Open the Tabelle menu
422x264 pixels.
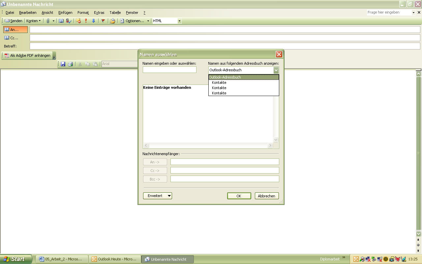[x=115, y=13]
